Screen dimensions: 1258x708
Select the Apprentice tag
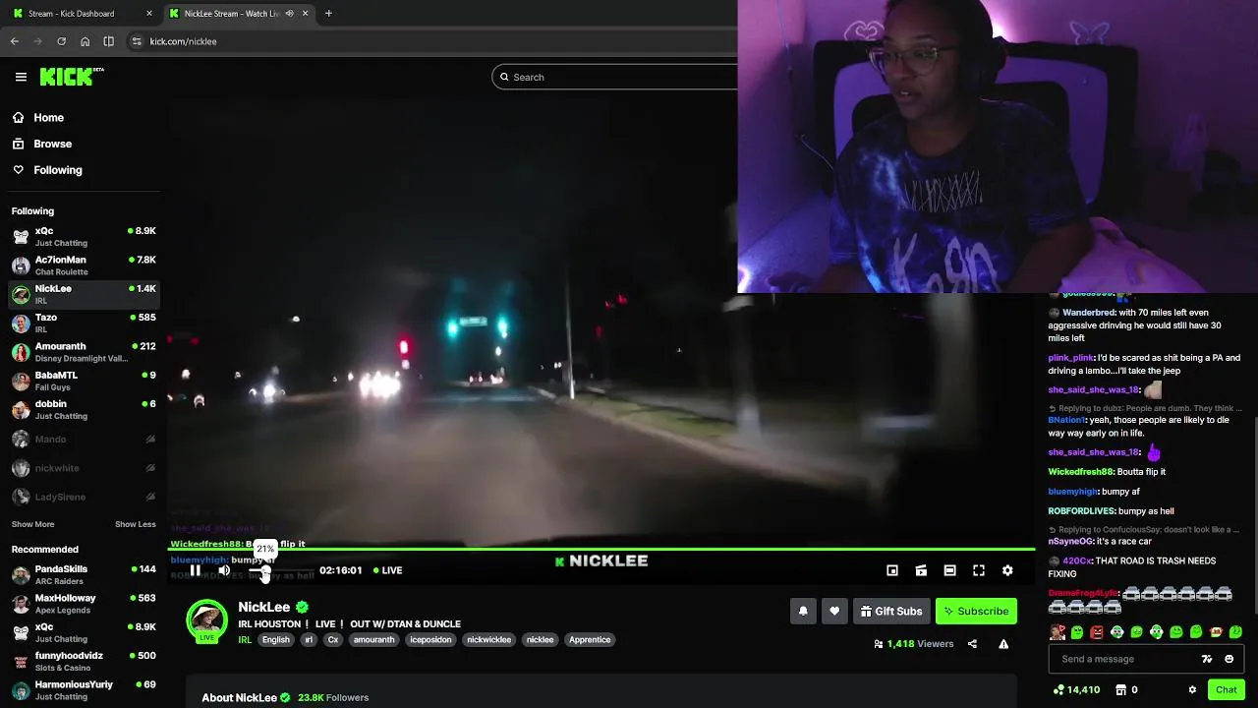(590, 640)
